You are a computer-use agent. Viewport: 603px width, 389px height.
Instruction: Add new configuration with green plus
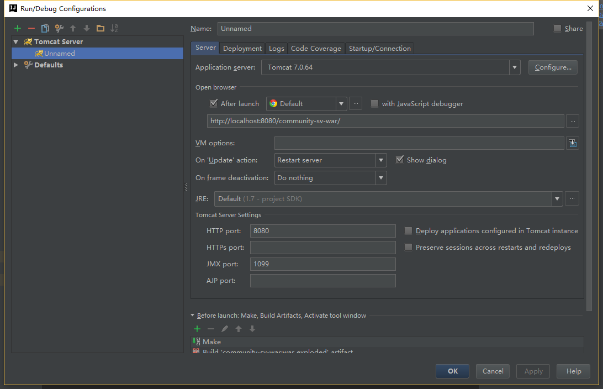coord(18,28)
